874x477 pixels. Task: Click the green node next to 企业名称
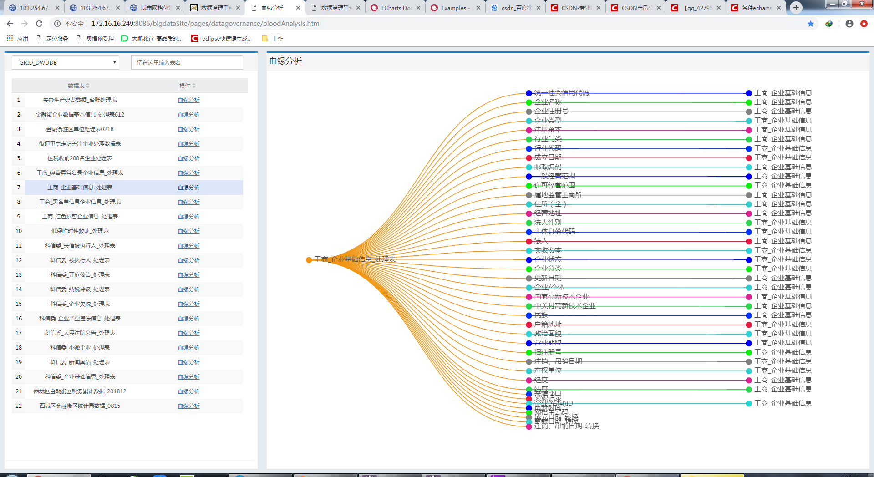click(529, 102)
